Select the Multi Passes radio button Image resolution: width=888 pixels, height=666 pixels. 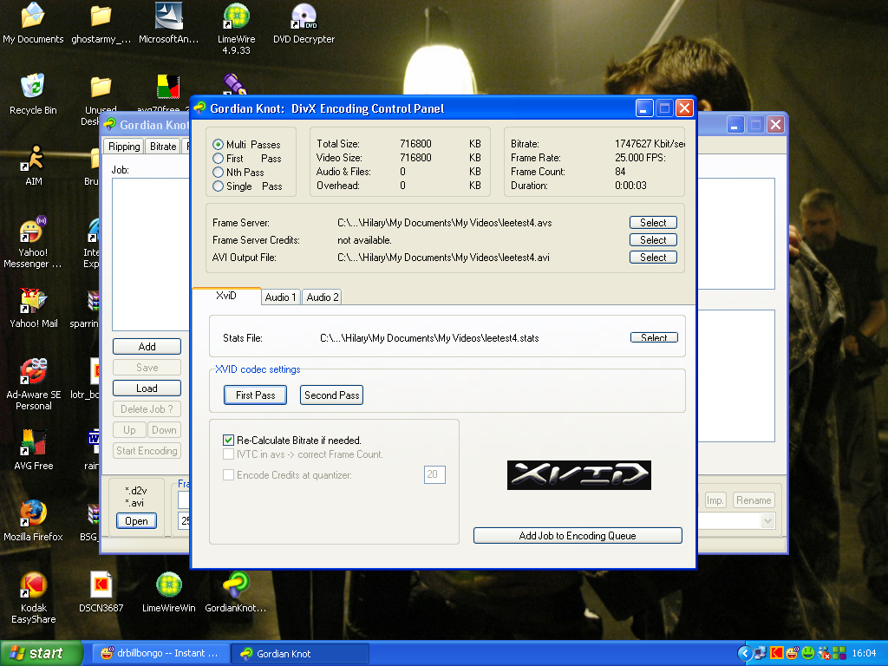click(219, 145)
